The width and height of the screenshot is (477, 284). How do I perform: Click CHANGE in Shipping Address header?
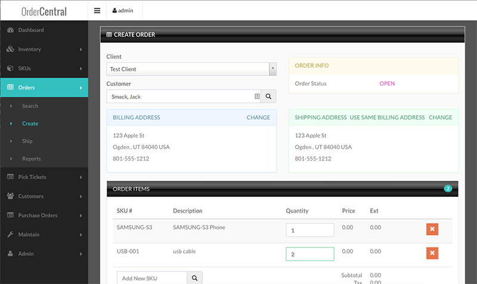point(440,118)
